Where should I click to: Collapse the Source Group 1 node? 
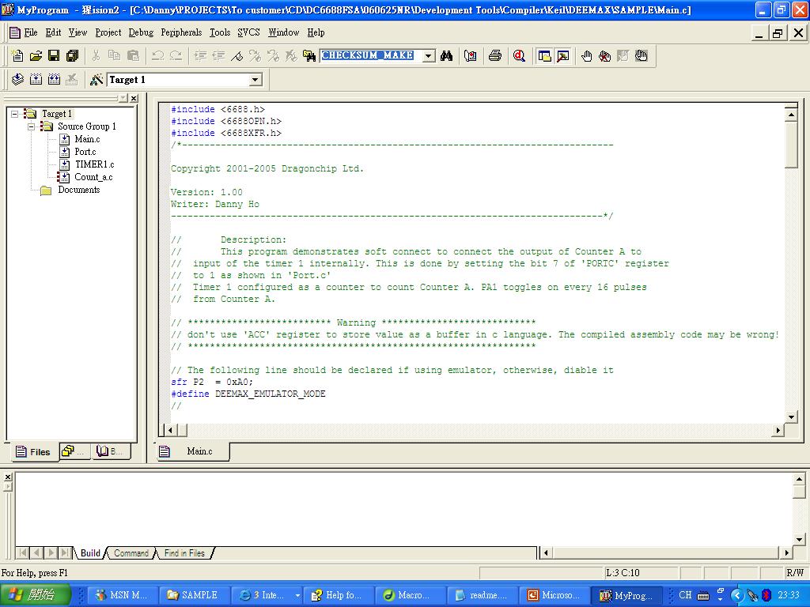pos(31,126)
